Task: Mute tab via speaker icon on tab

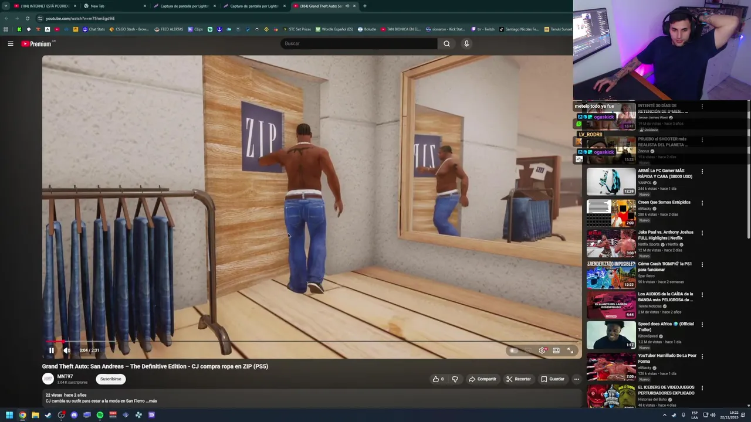Action: tap(347, 6)
